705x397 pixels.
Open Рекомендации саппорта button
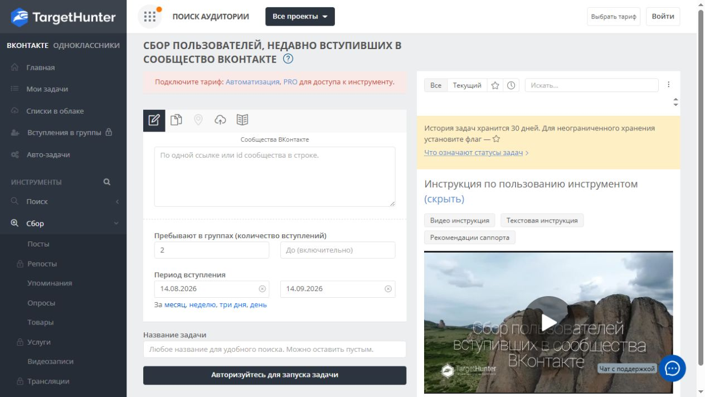tap(470, 238)
